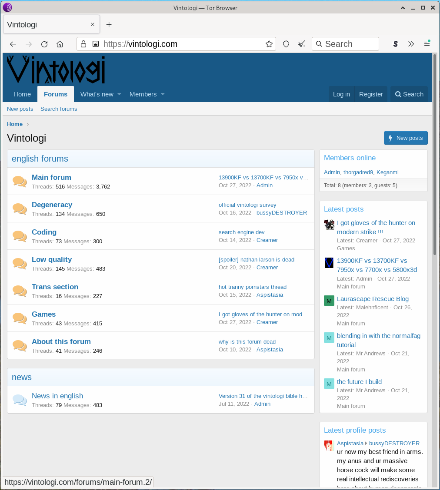Click the News in english bubble icon
This screenshot has height=490, width=440.
point(20,400)
